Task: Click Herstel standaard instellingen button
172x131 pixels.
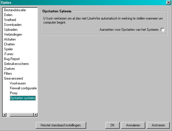Action: click(61, 125)
